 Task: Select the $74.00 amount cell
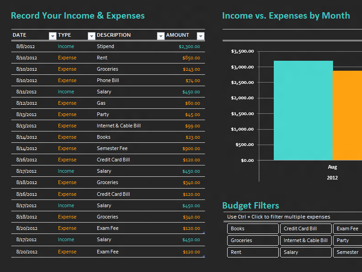pyautogui.click(x=193, y=81)
